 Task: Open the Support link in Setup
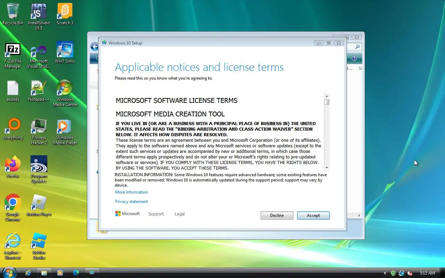click(x=156, y=214)
